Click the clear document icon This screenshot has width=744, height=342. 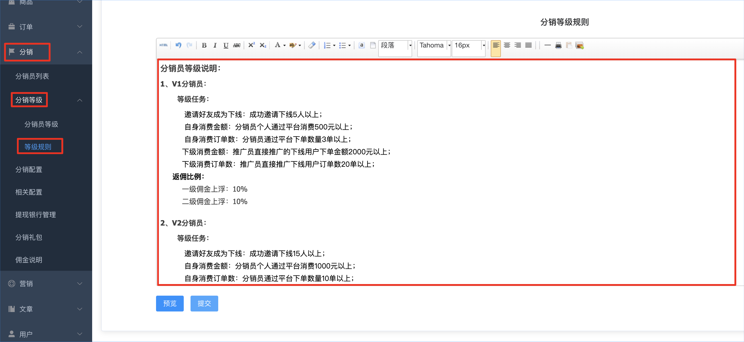click(373, 45)
